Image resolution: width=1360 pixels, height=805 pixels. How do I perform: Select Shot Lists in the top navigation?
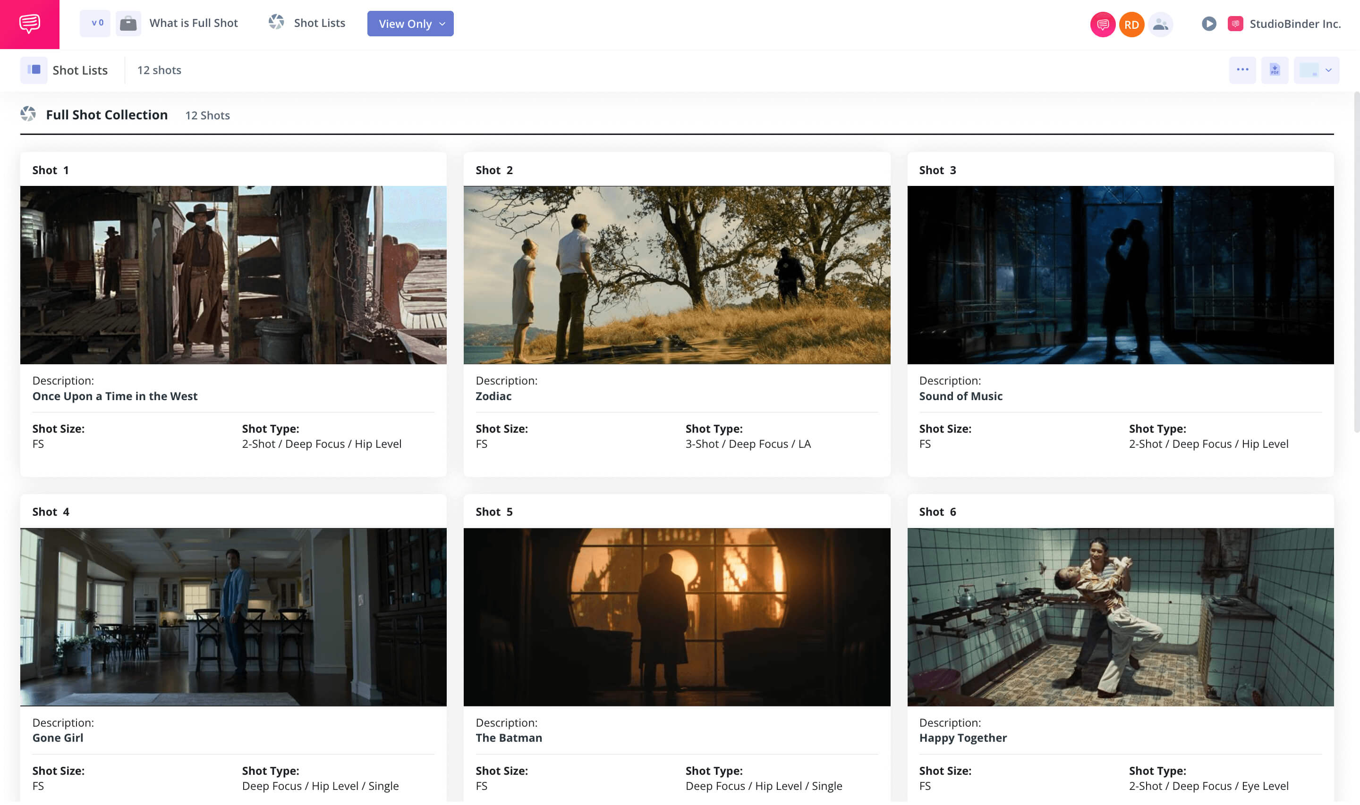click(x=319, y=23)
